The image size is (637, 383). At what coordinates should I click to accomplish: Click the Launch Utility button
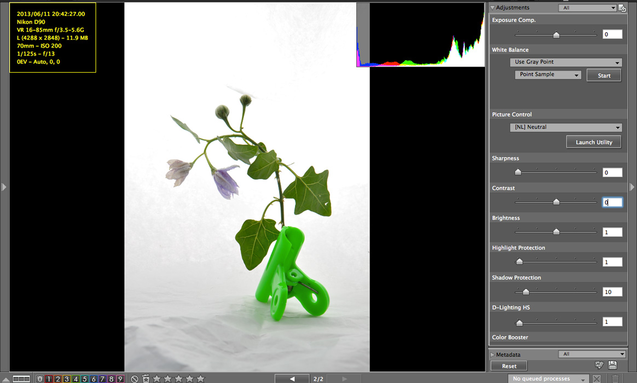click(594, 142)
